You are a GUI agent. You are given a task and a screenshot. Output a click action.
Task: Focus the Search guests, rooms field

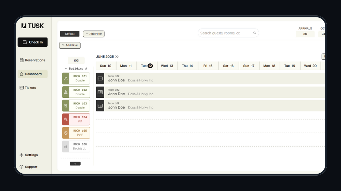[x=225, y=33]
